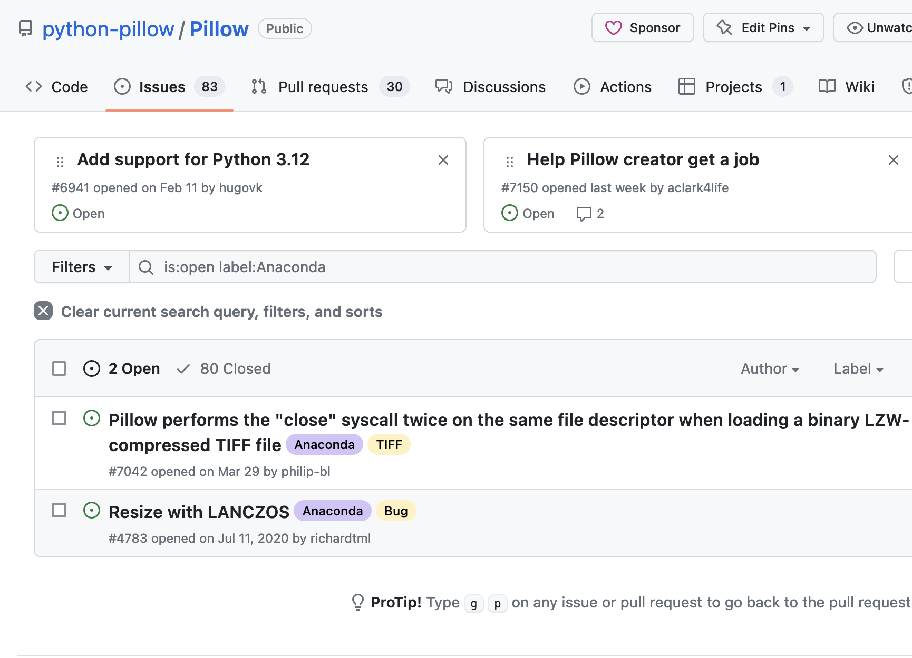Viewport: 912px width, 658px height.
Task: Click the Pull requests count badge 30
Action: [x=394, y=87]
